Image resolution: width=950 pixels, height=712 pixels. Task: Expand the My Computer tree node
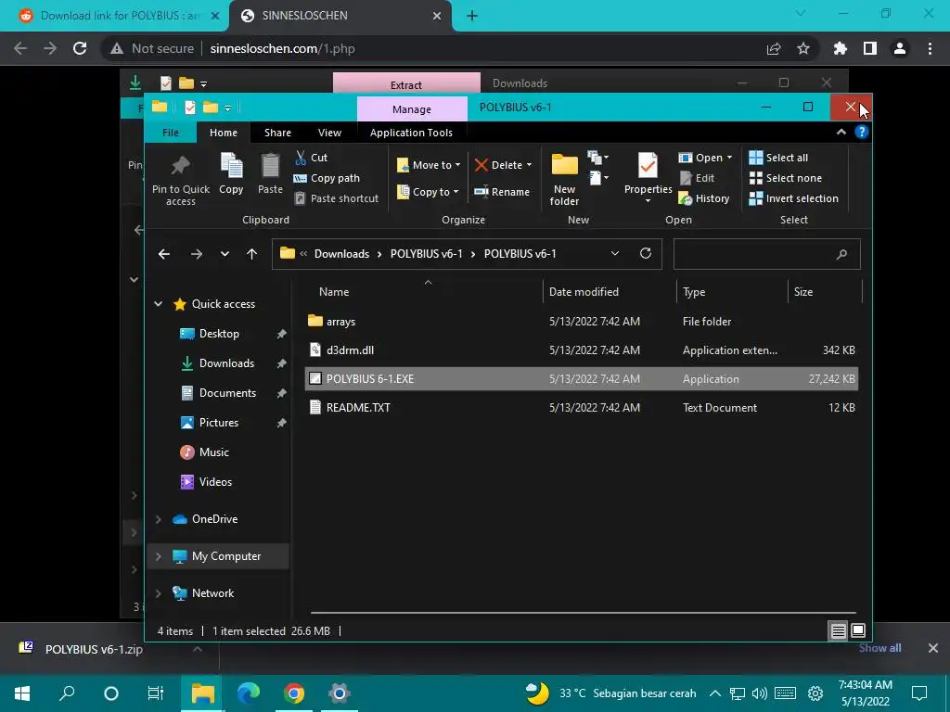[158, 556]
